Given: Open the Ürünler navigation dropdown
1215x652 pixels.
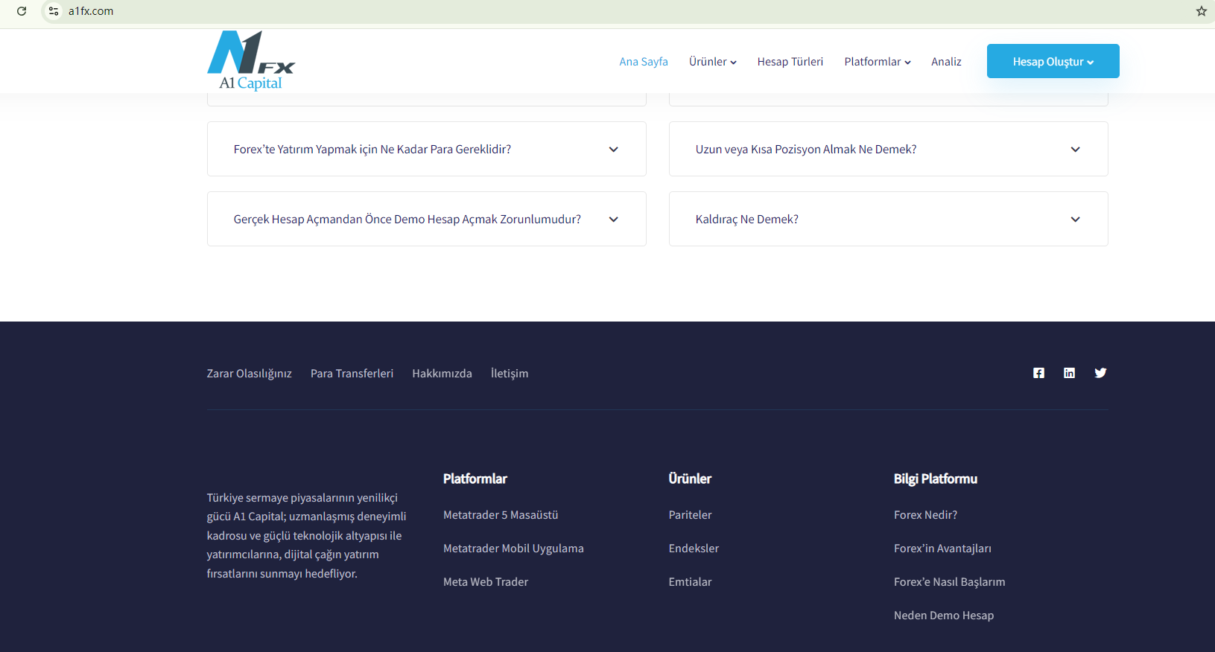Looking at the screenshot, I should point(713,62).
